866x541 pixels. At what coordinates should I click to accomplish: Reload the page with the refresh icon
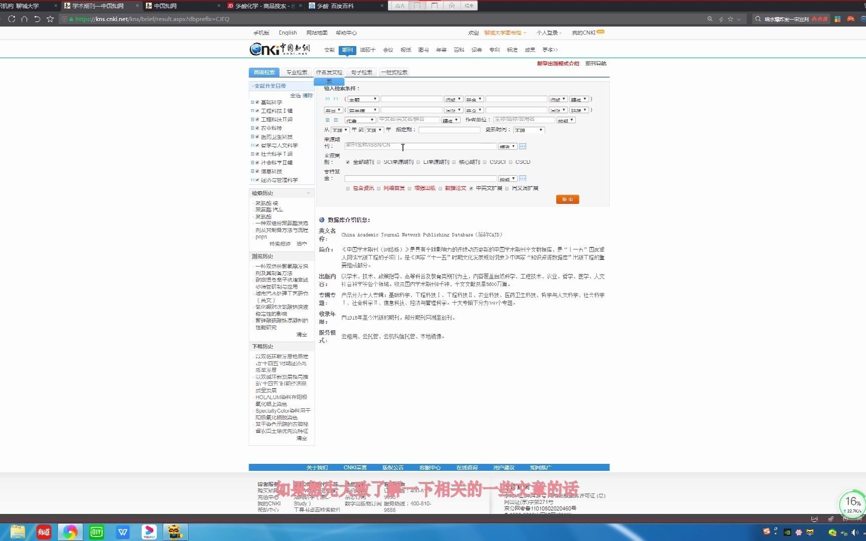tap(12, 19)
